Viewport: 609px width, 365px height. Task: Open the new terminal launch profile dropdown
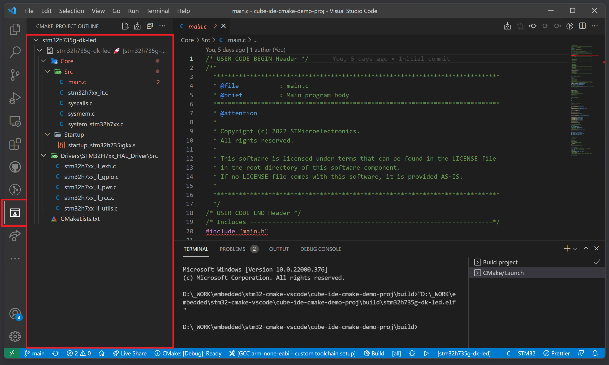(x=575, y=249)
